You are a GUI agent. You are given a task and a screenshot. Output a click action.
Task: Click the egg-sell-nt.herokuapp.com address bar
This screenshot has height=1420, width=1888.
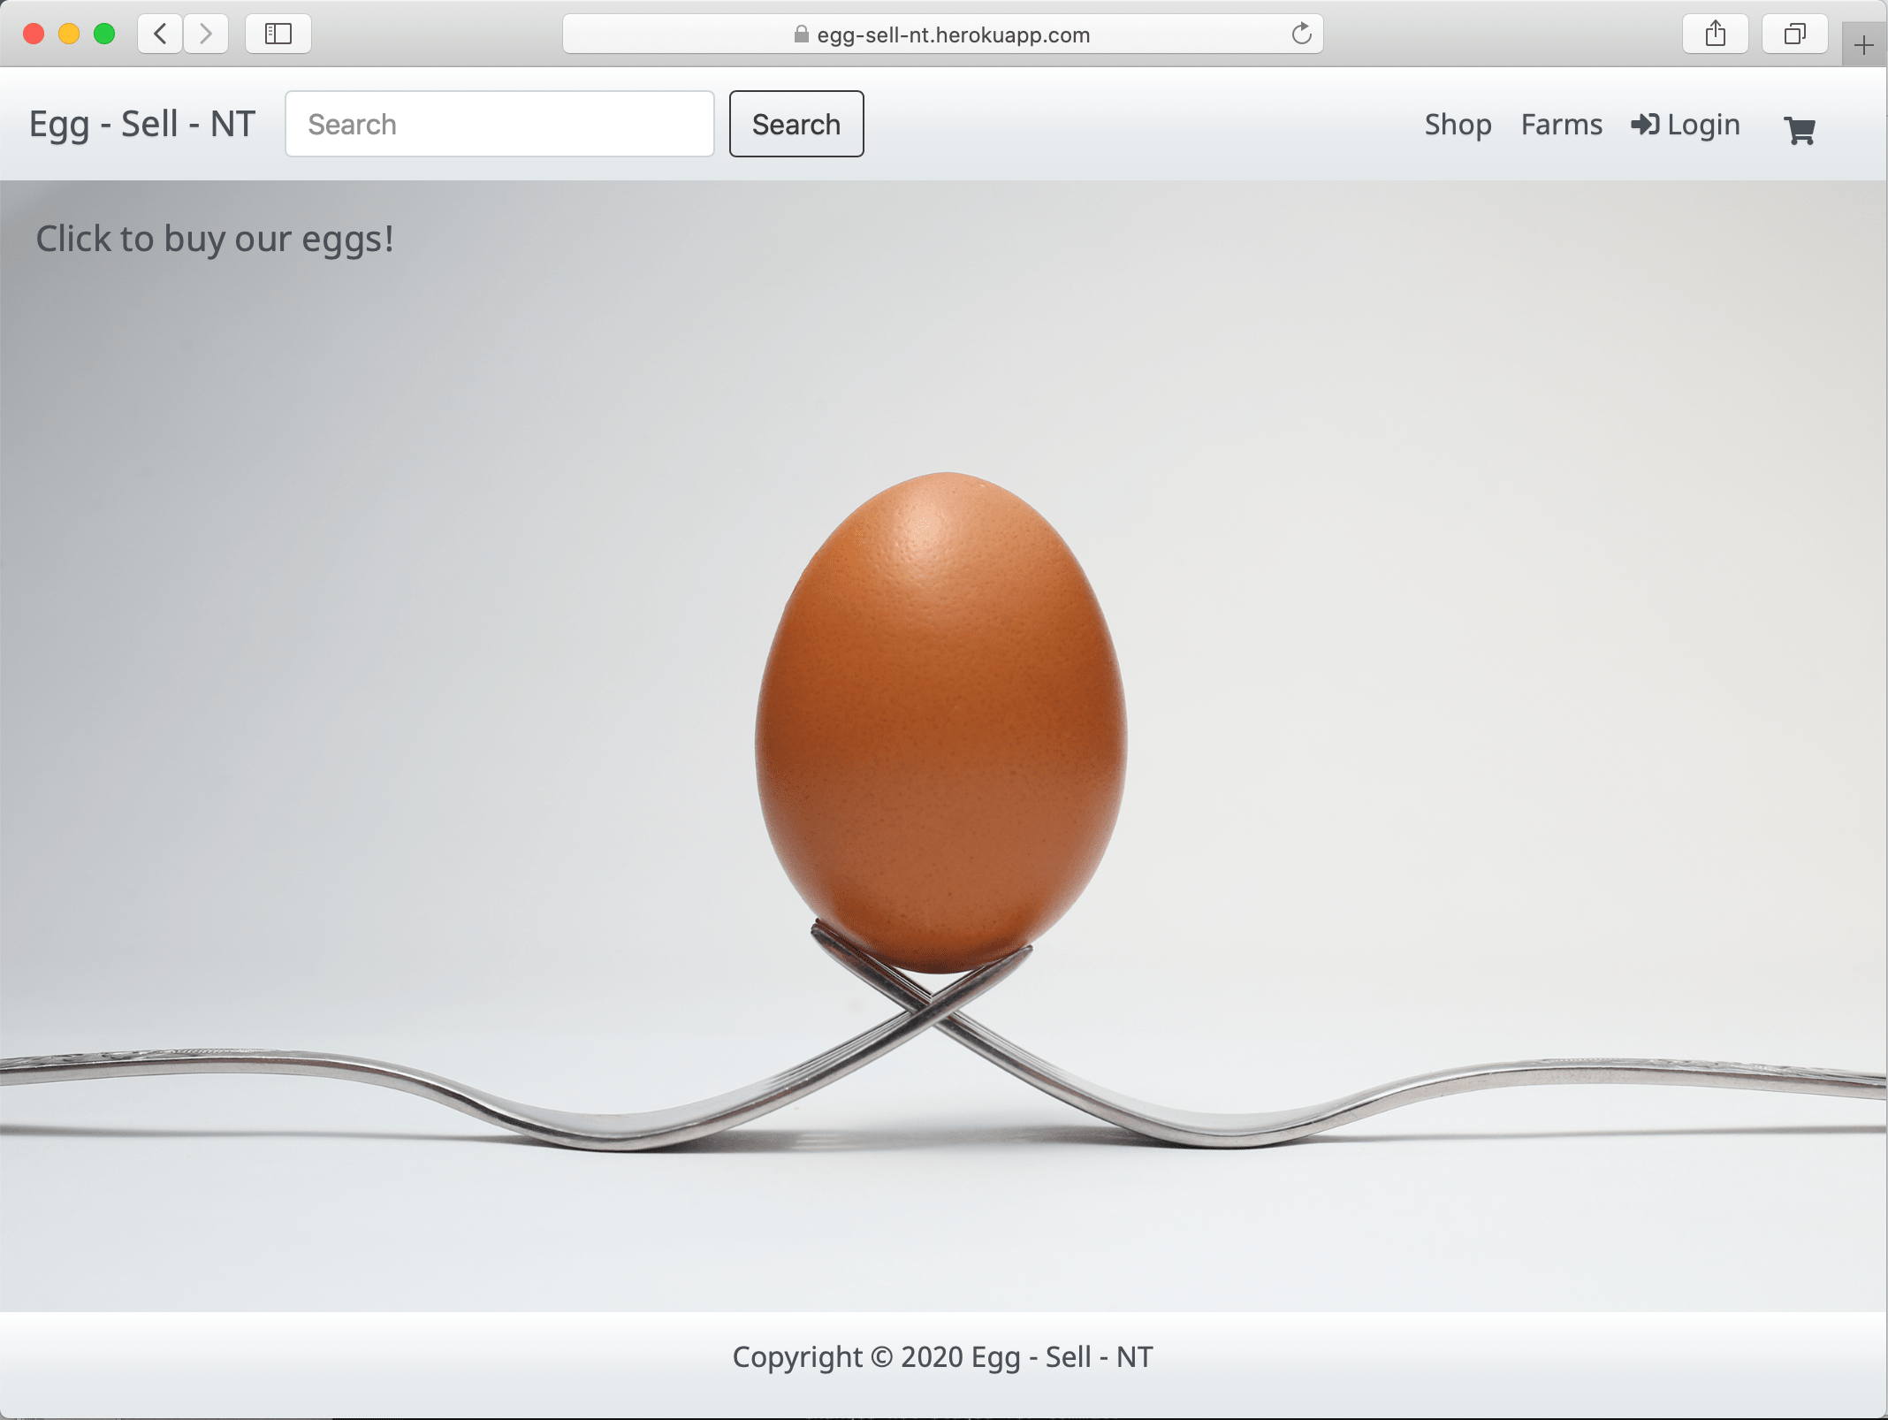tap(953, 34)
